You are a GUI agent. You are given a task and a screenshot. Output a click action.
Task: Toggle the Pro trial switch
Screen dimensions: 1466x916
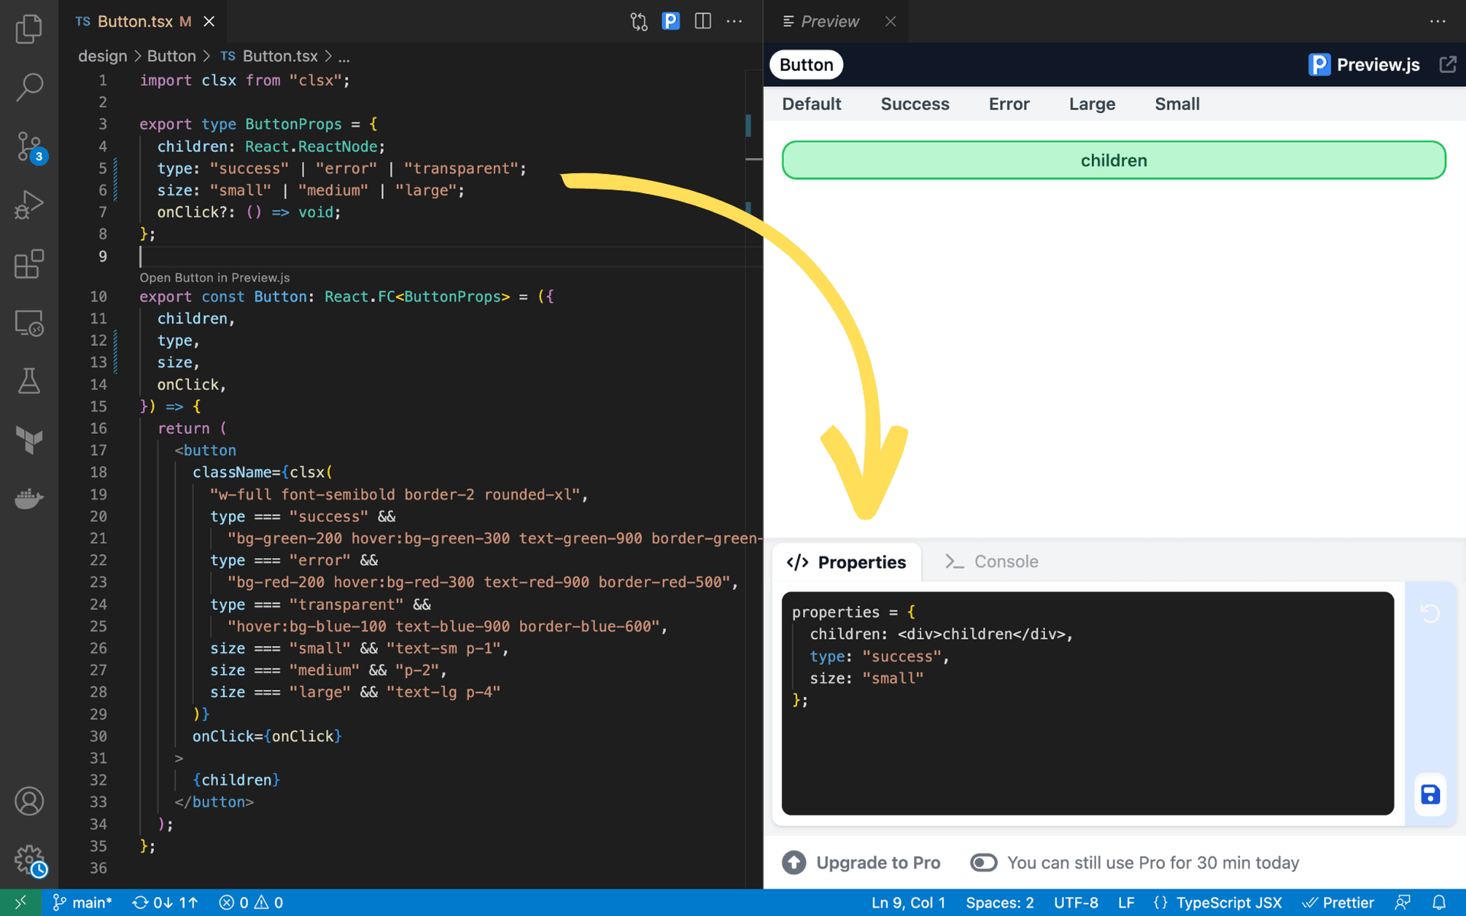(983, 863)
